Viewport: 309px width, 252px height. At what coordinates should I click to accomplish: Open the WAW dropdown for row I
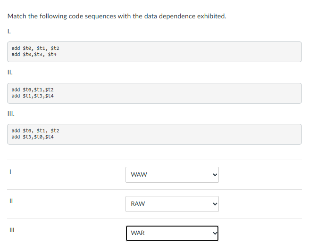[x=172, y=175]
